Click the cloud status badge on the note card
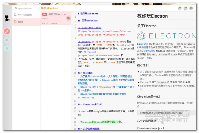199x133 pixels. [68, 18]
